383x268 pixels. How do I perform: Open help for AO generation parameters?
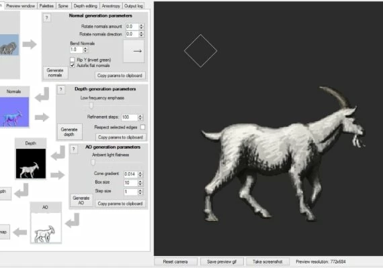tap(73, 149)
